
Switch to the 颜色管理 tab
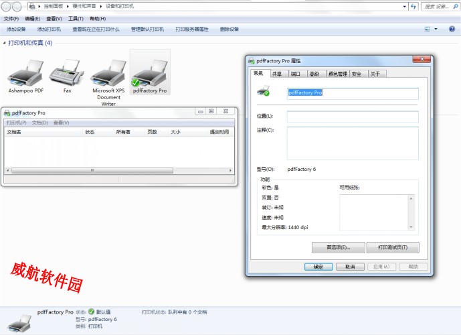click(x=337, y=74)
